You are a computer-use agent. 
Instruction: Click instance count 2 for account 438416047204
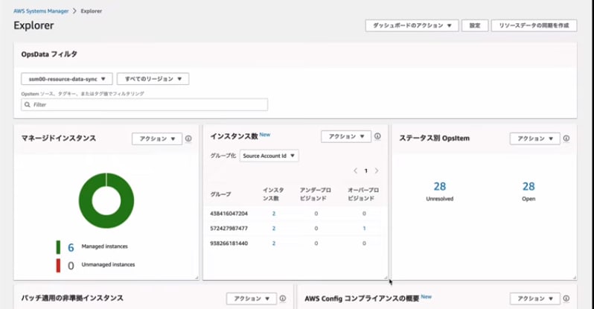[x=273, y=214]
